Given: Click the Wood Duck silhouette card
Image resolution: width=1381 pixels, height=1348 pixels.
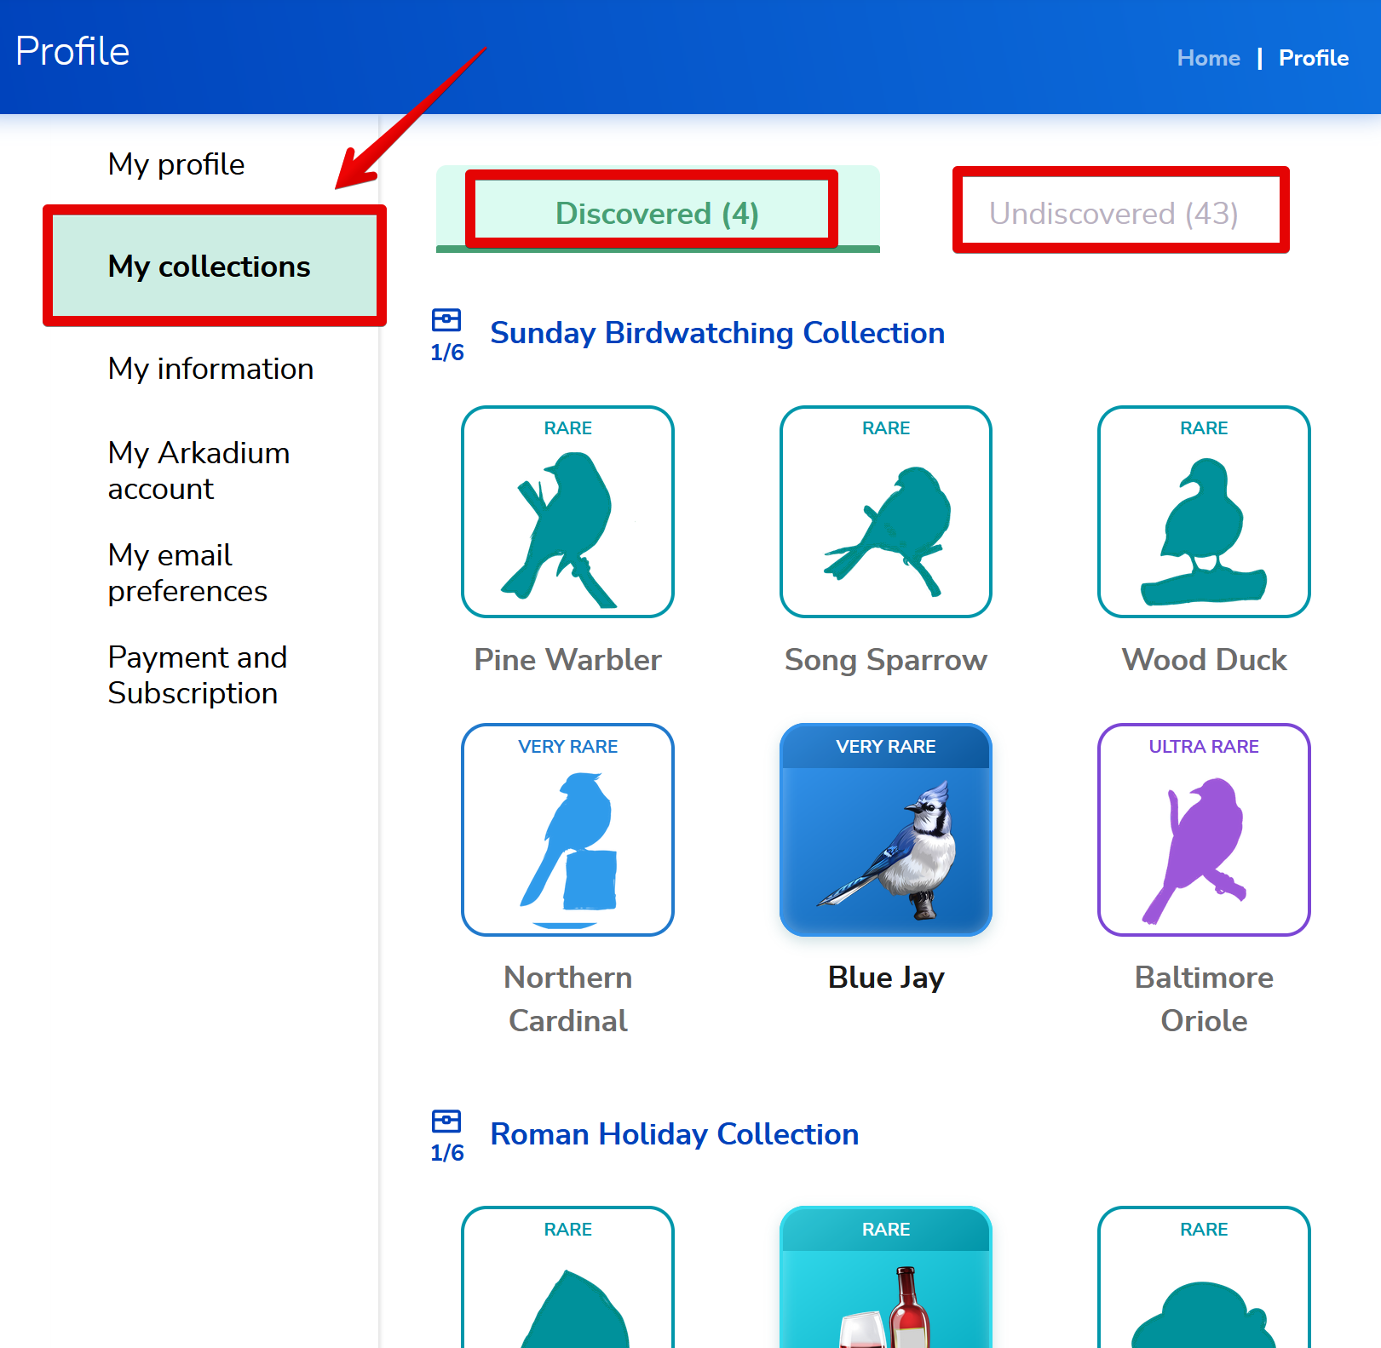Looking at the screenshot, I should 1204,512.
